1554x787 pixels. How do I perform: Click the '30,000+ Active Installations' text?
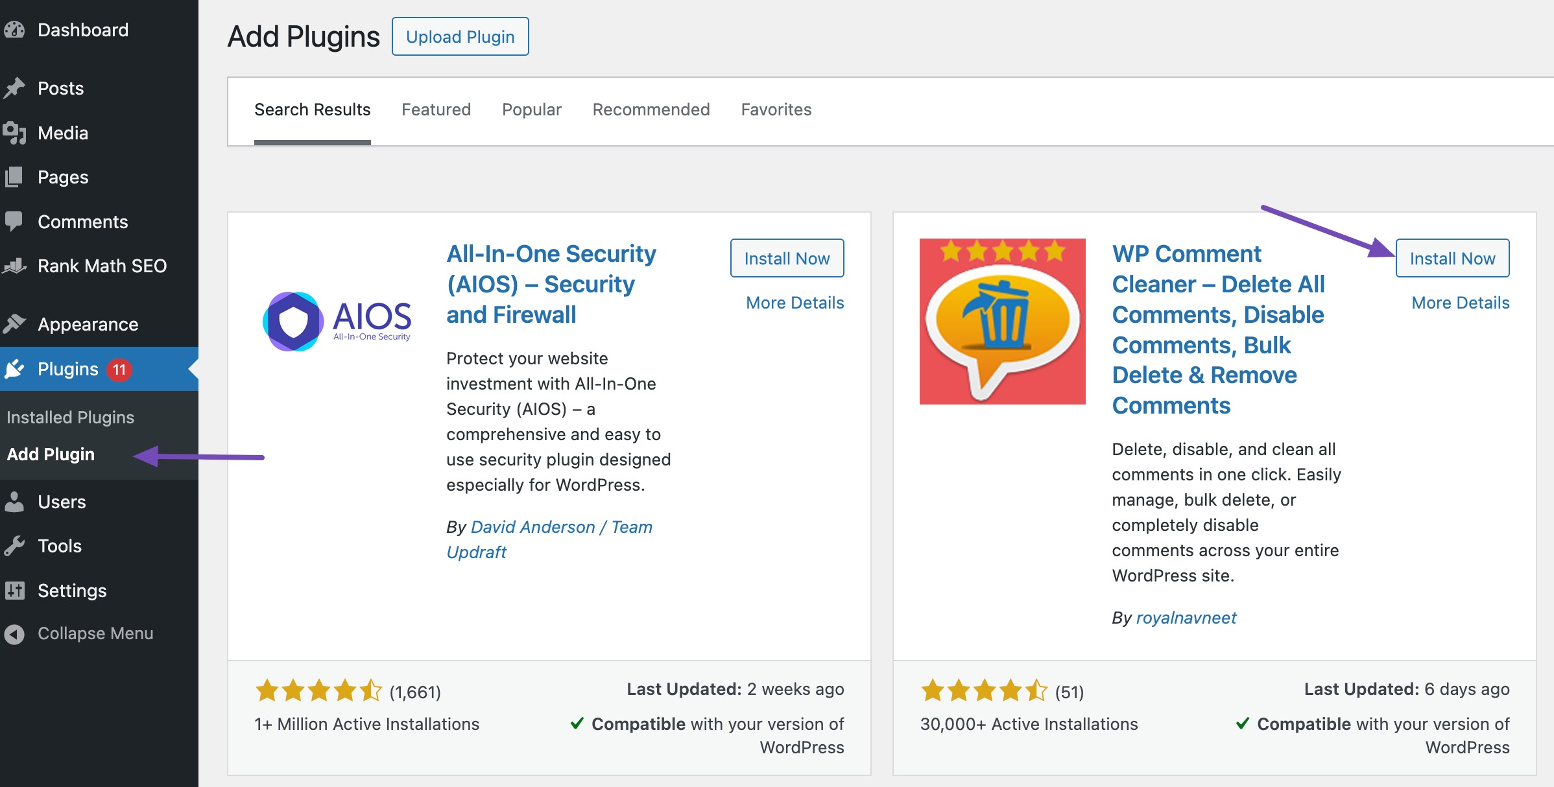(x=1029, y=724)
